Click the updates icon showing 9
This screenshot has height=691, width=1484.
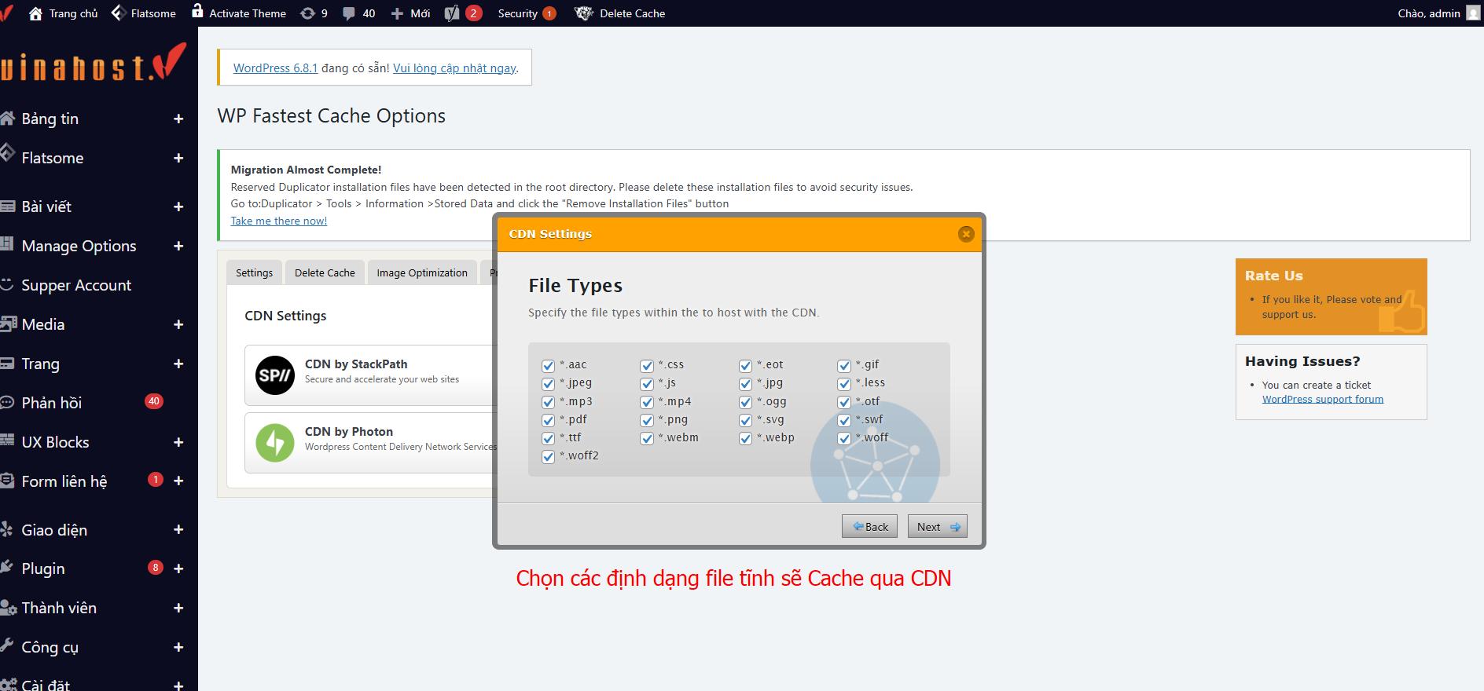[x=307, y=13]
